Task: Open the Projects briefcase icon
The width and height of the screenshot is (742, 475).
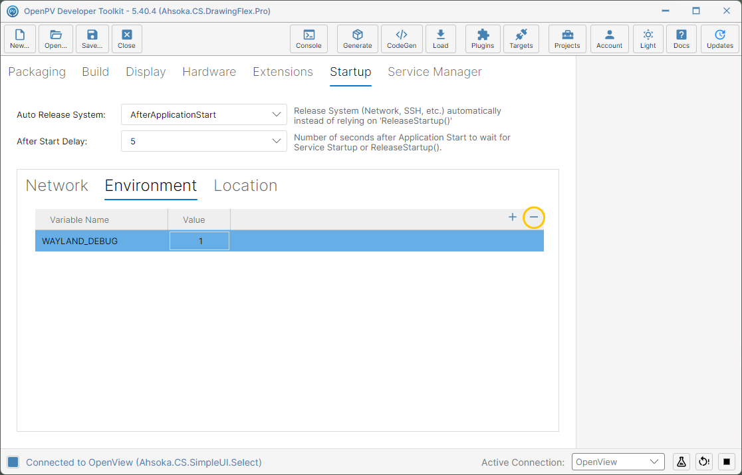Action: [x=567, y=39]
